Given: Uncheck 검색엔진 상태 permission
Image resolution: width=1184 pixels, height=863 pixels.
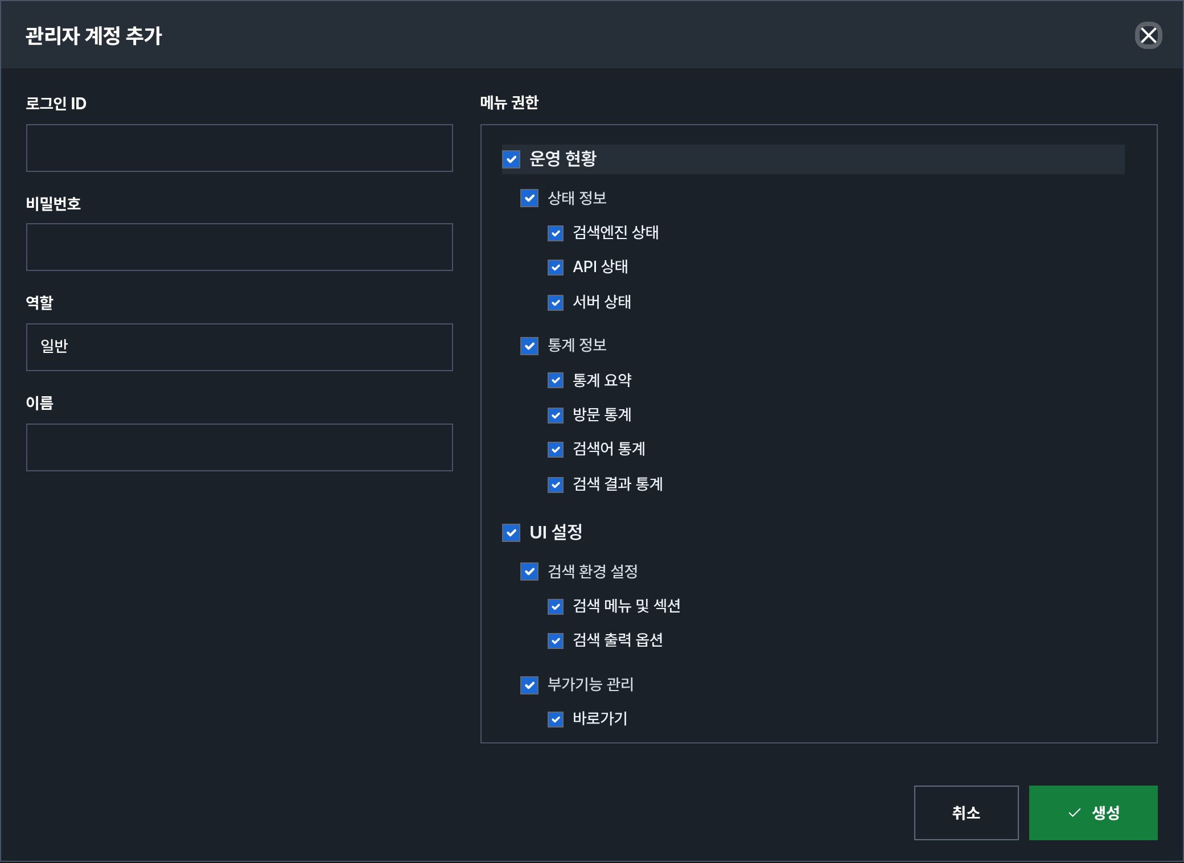Looking at the screenshot, I should click(x=556, y=233).
